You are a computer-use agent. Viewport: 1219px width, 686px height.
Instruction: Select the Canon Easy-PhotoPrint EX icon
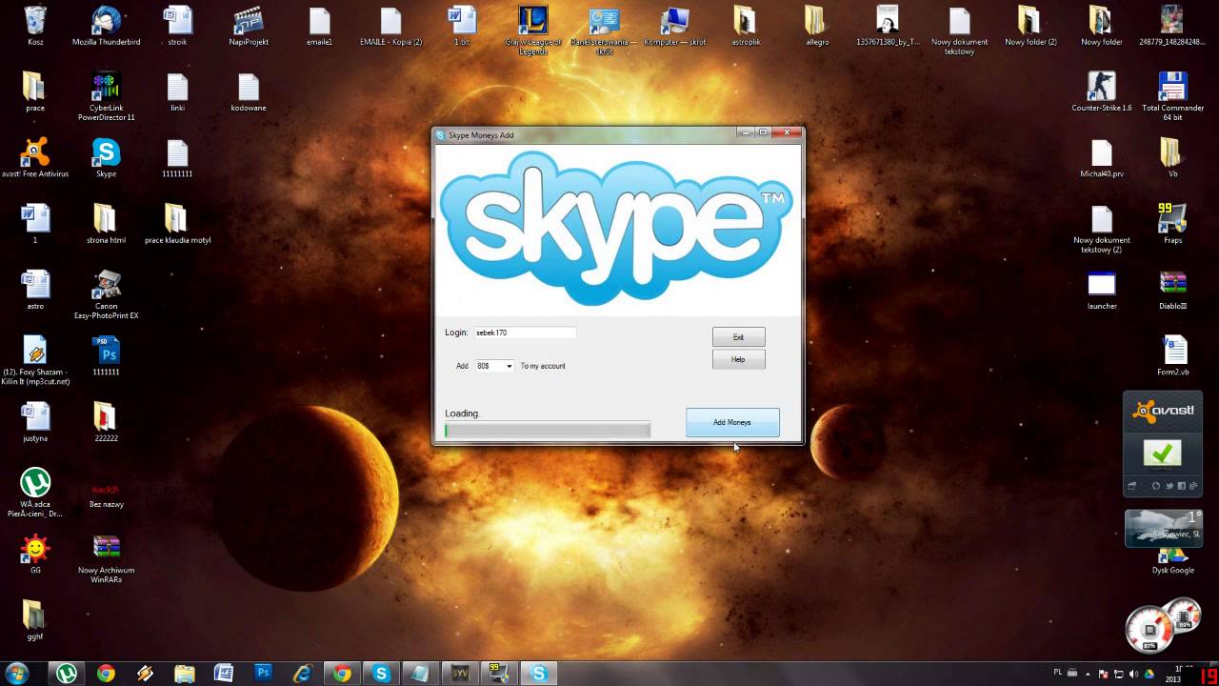[x=106, y=294]
